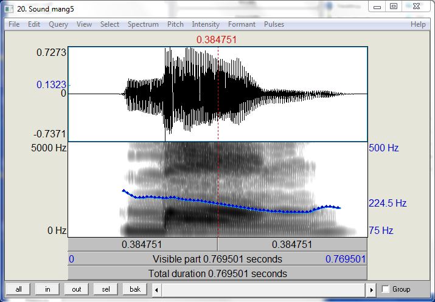Click the 'bak' button

[135, 289]
